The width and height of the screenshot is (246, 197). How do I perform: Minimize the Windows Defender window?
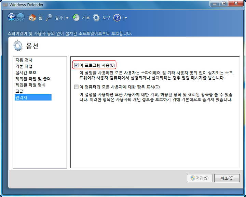tap(215, 3)
